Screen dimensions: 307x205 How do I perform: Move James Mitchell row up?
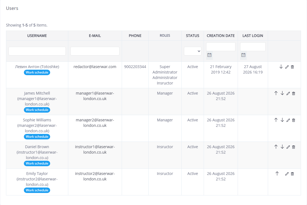[x=276, y=93]
